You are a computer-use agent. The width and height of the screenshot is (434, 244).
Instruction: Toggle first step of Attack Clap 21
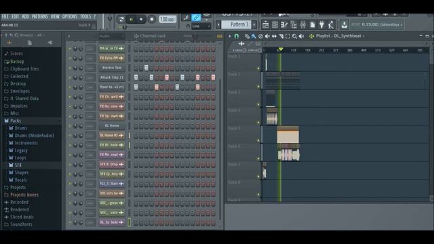[136, 77]
